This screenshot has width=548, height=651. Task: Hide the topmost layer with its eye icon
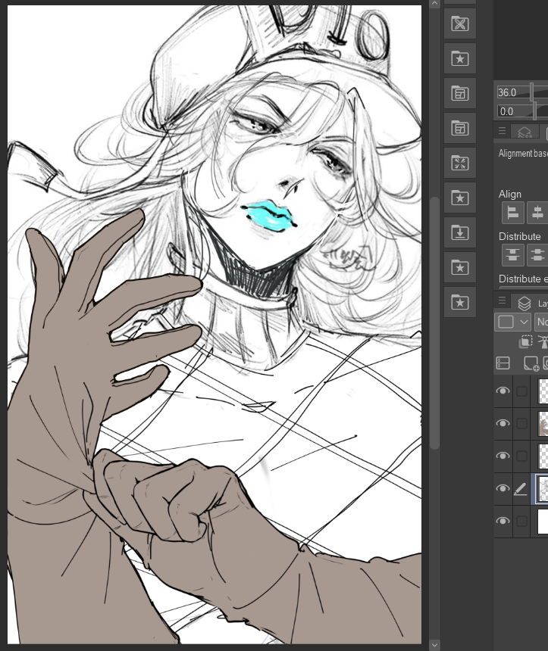tap(503, 391)
